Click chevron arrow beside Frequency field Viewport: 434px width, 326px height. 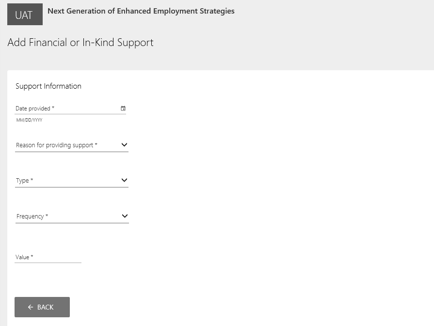click(x=125, y=216)
